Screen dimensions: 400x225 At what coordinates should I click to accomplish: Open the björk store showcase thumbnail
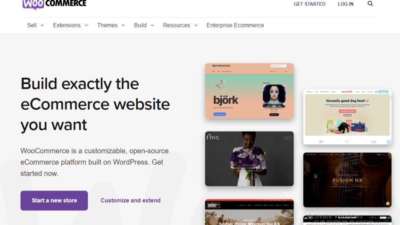(x=249, y=91)
